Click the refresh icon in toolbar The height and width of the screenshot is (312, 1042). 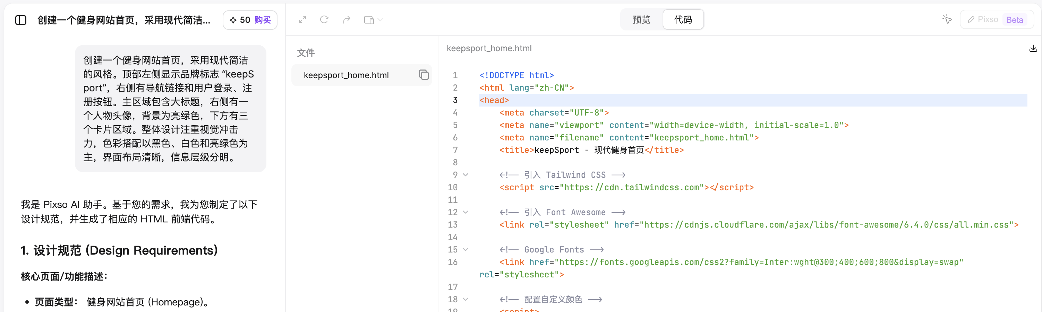pyautogui.click(x=324, y=19)
